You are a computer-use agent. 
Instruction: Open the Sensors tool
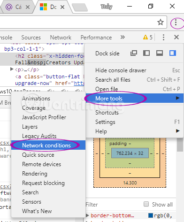click(48, 202)
